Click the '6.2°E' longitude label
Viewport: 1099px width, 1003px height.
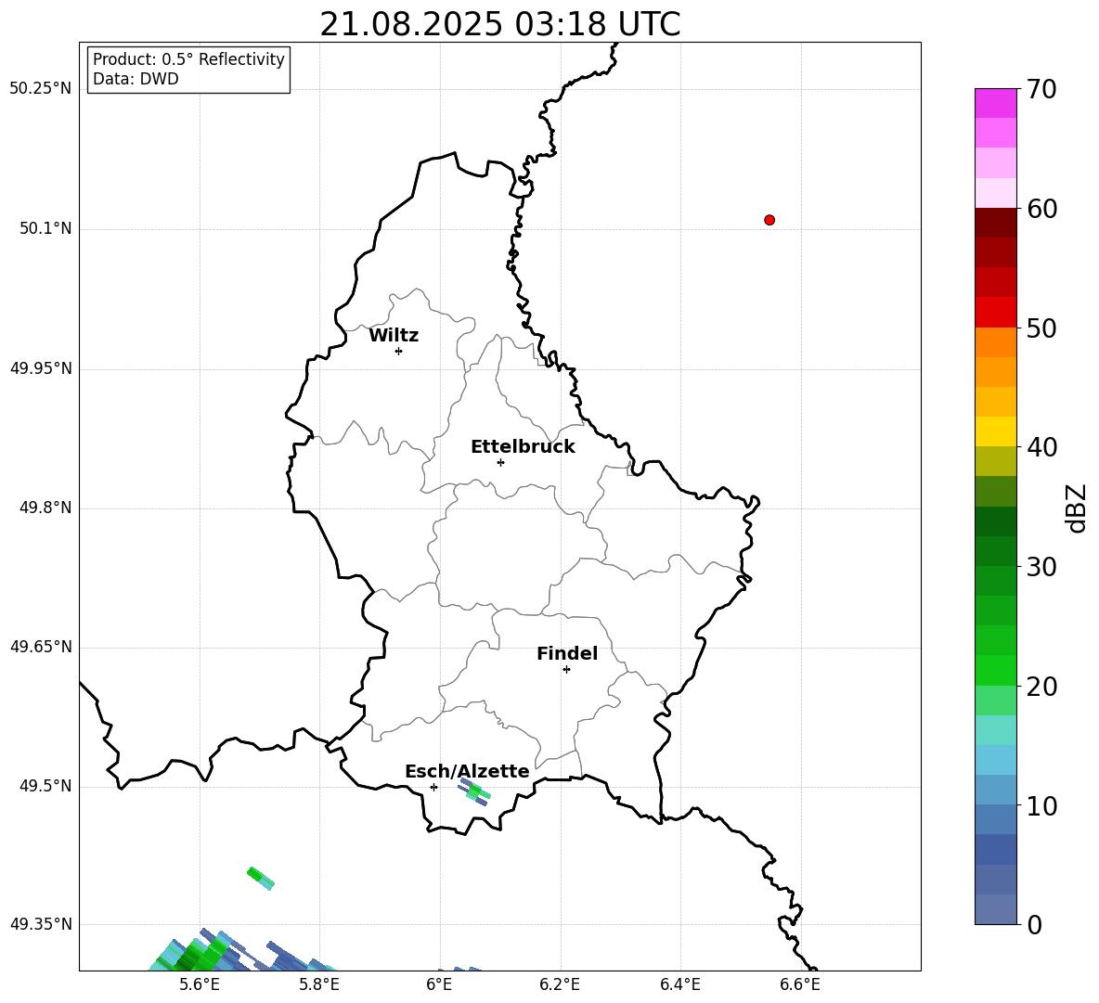560,984
